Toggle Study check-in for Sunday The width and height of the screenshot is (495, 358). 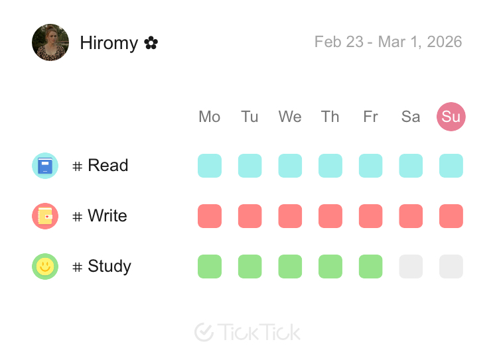[x=451, y=267]
